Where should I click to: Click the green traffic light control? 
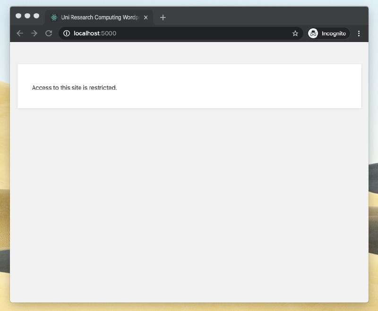click(x=36, y=15)
